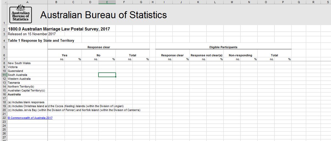Image resolution: width=331 pixels, height=141 pixels.
Task: Click footnote (c) about Jervis Bay
Action: pyautogui.click(x=74, y=110)
